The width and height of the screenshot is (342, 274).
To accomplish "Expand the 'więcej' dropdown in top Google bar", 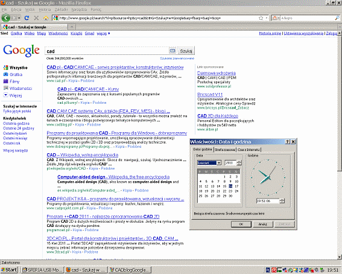I will click(103, 33).
